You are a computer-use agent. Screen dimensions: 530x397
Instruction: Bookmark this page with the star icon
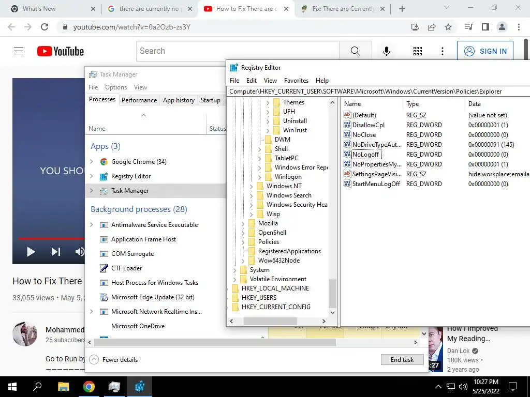448,27
